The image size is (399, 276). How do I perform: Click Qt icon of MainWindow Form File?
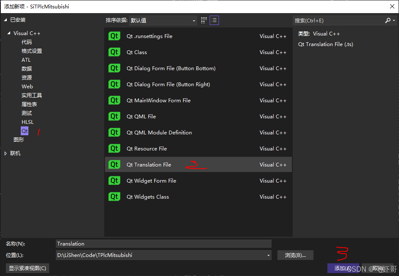[x=114, y=100]
